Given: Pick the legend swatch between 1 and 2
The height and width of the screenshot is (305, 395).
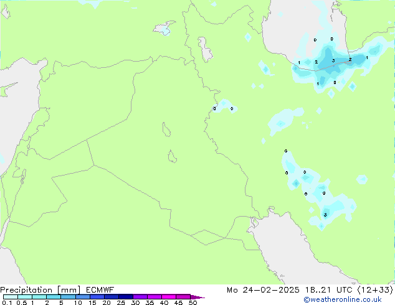Looking at the screenshot, I should click(39, 297).
